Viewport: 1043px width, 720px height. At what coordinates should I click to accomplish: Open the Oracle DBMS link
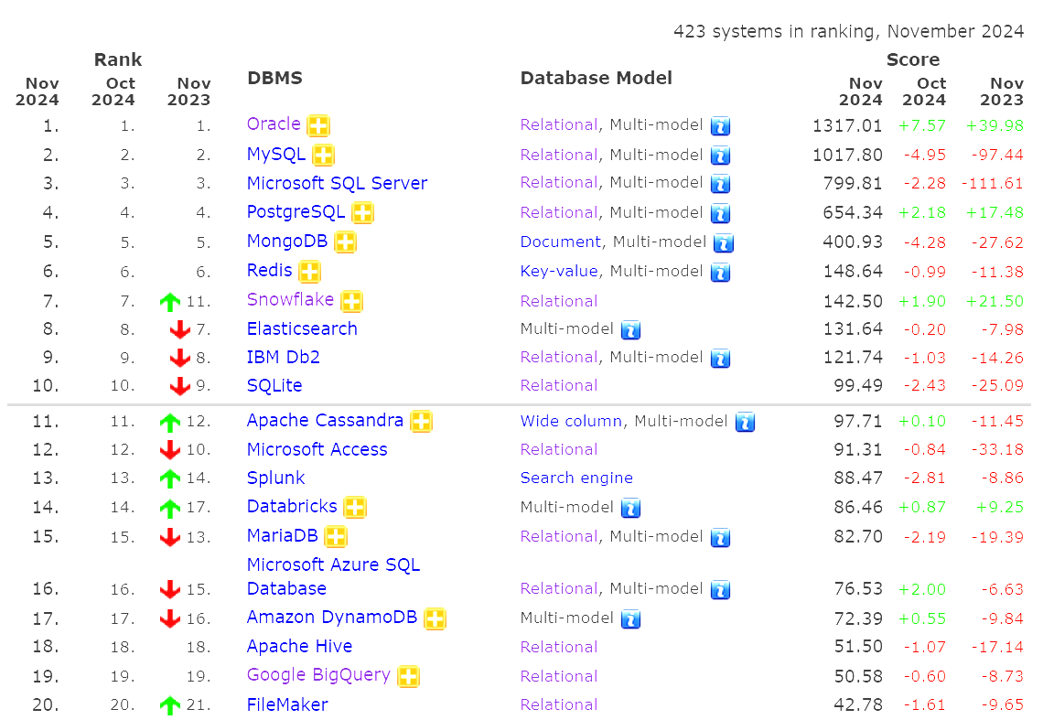[274, 124]
